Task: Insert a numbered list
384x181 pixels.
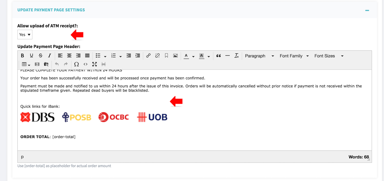Action: point(114,56)
